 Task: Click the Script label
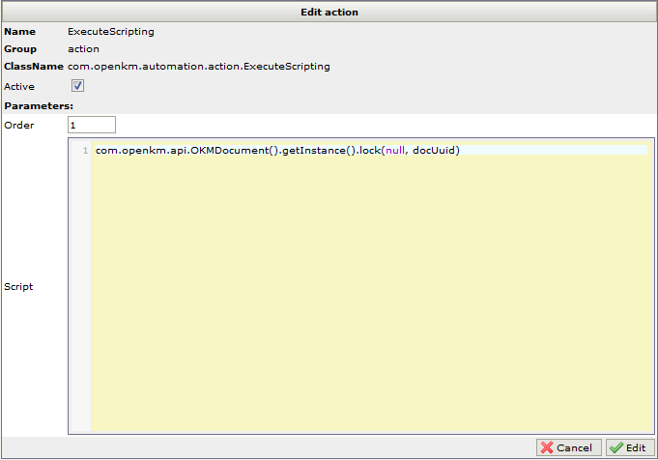pos(18,287)
